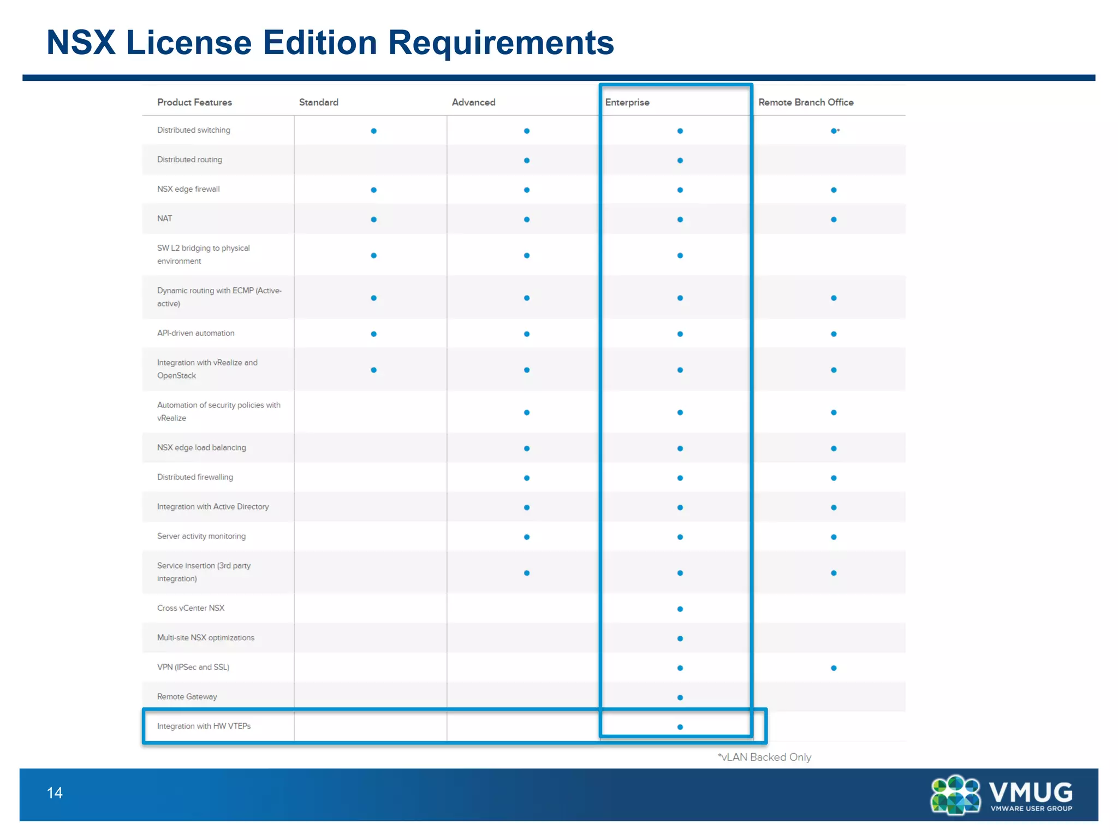
Task: Click Integration with Active Directory label
Action: (213, 507)
